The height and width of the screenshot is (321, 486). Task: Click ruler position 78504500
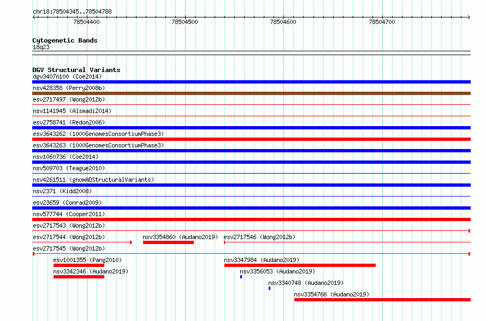tap(185, 22)
